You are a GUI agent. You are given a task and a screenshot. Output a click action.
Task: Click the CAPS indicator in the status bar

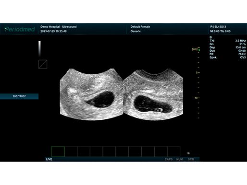[169, 159]
